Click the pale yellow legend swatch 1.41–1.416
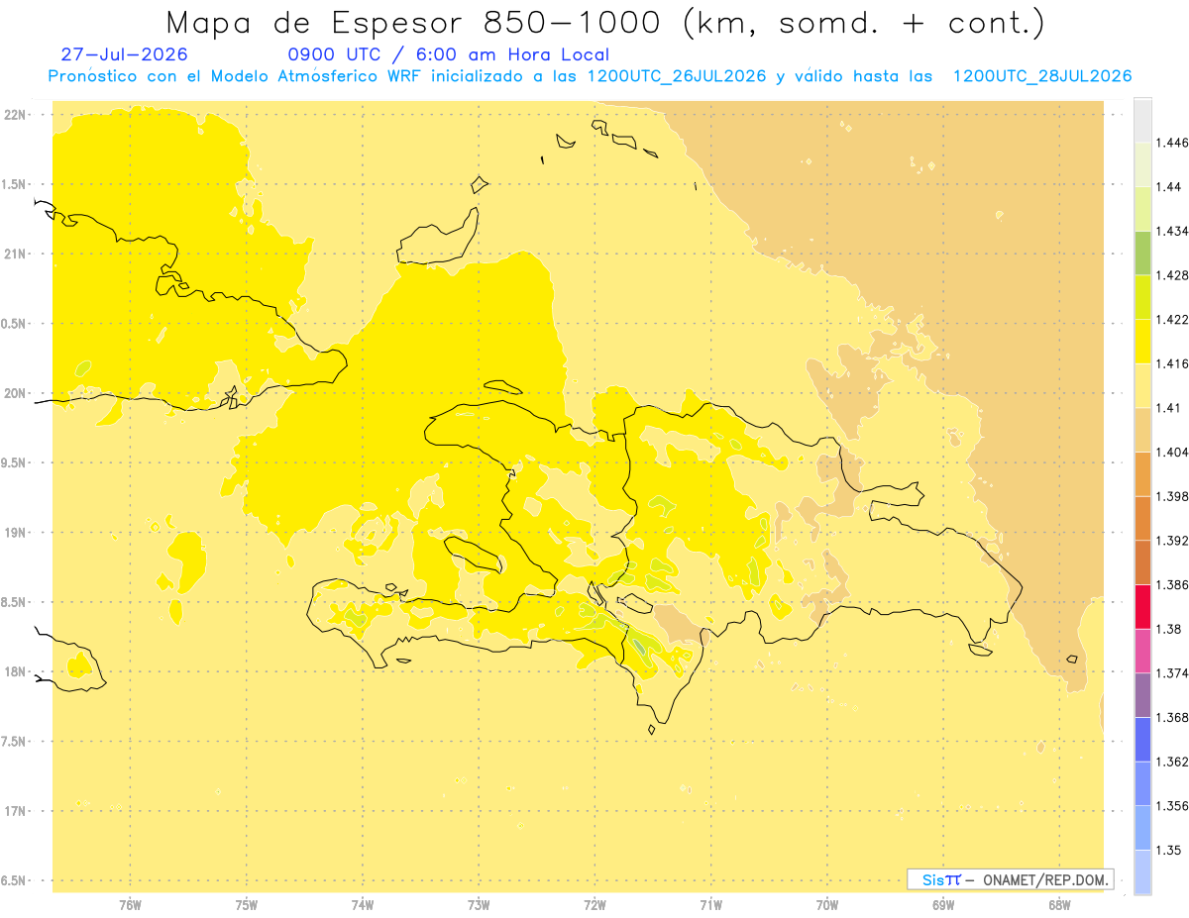Viewport: 1189px width, 918px height. click(x=1142, y=385)
